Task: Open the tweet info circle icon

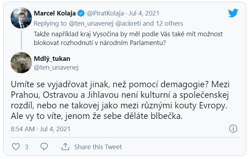Action: click(x=233, y=129)
